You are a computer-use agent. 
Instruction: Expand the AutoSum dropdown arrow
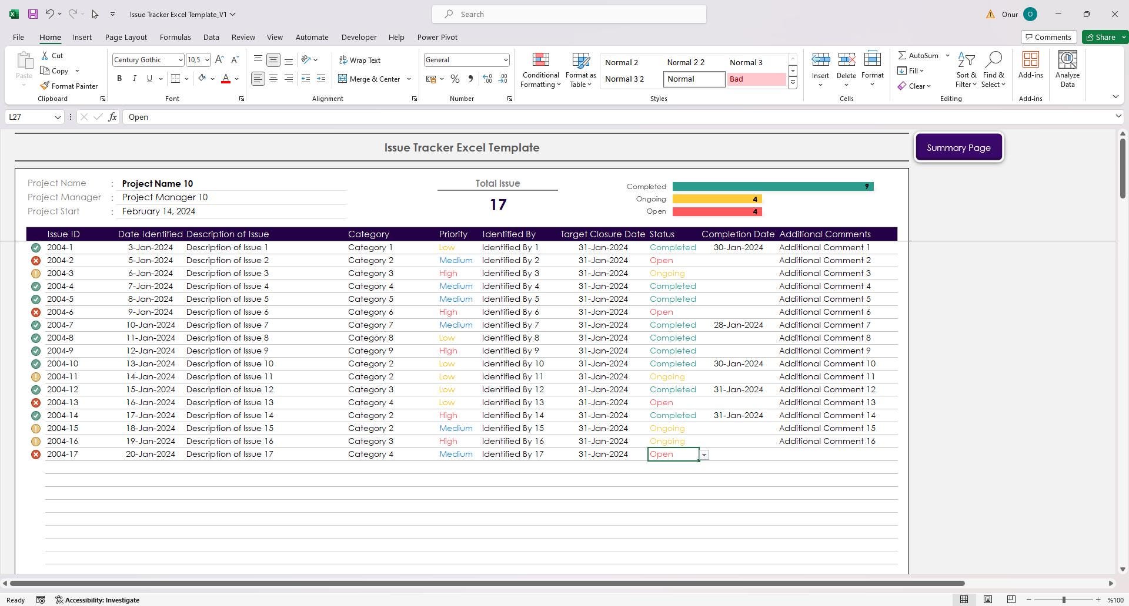pyautogui.click(x=947, y=56)
